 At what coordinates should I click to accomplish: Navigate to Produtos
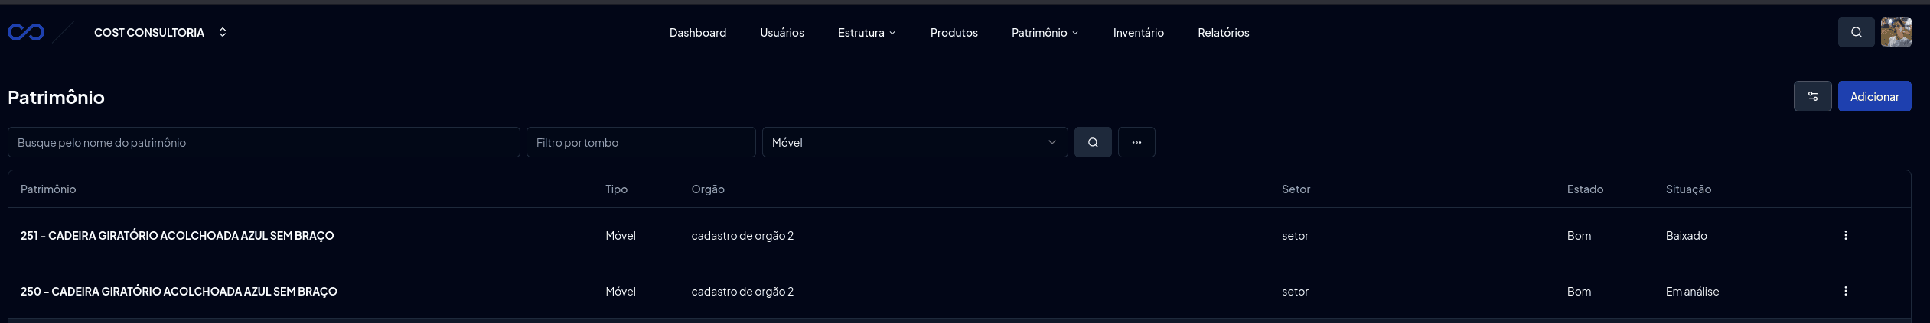click(954, 32)
